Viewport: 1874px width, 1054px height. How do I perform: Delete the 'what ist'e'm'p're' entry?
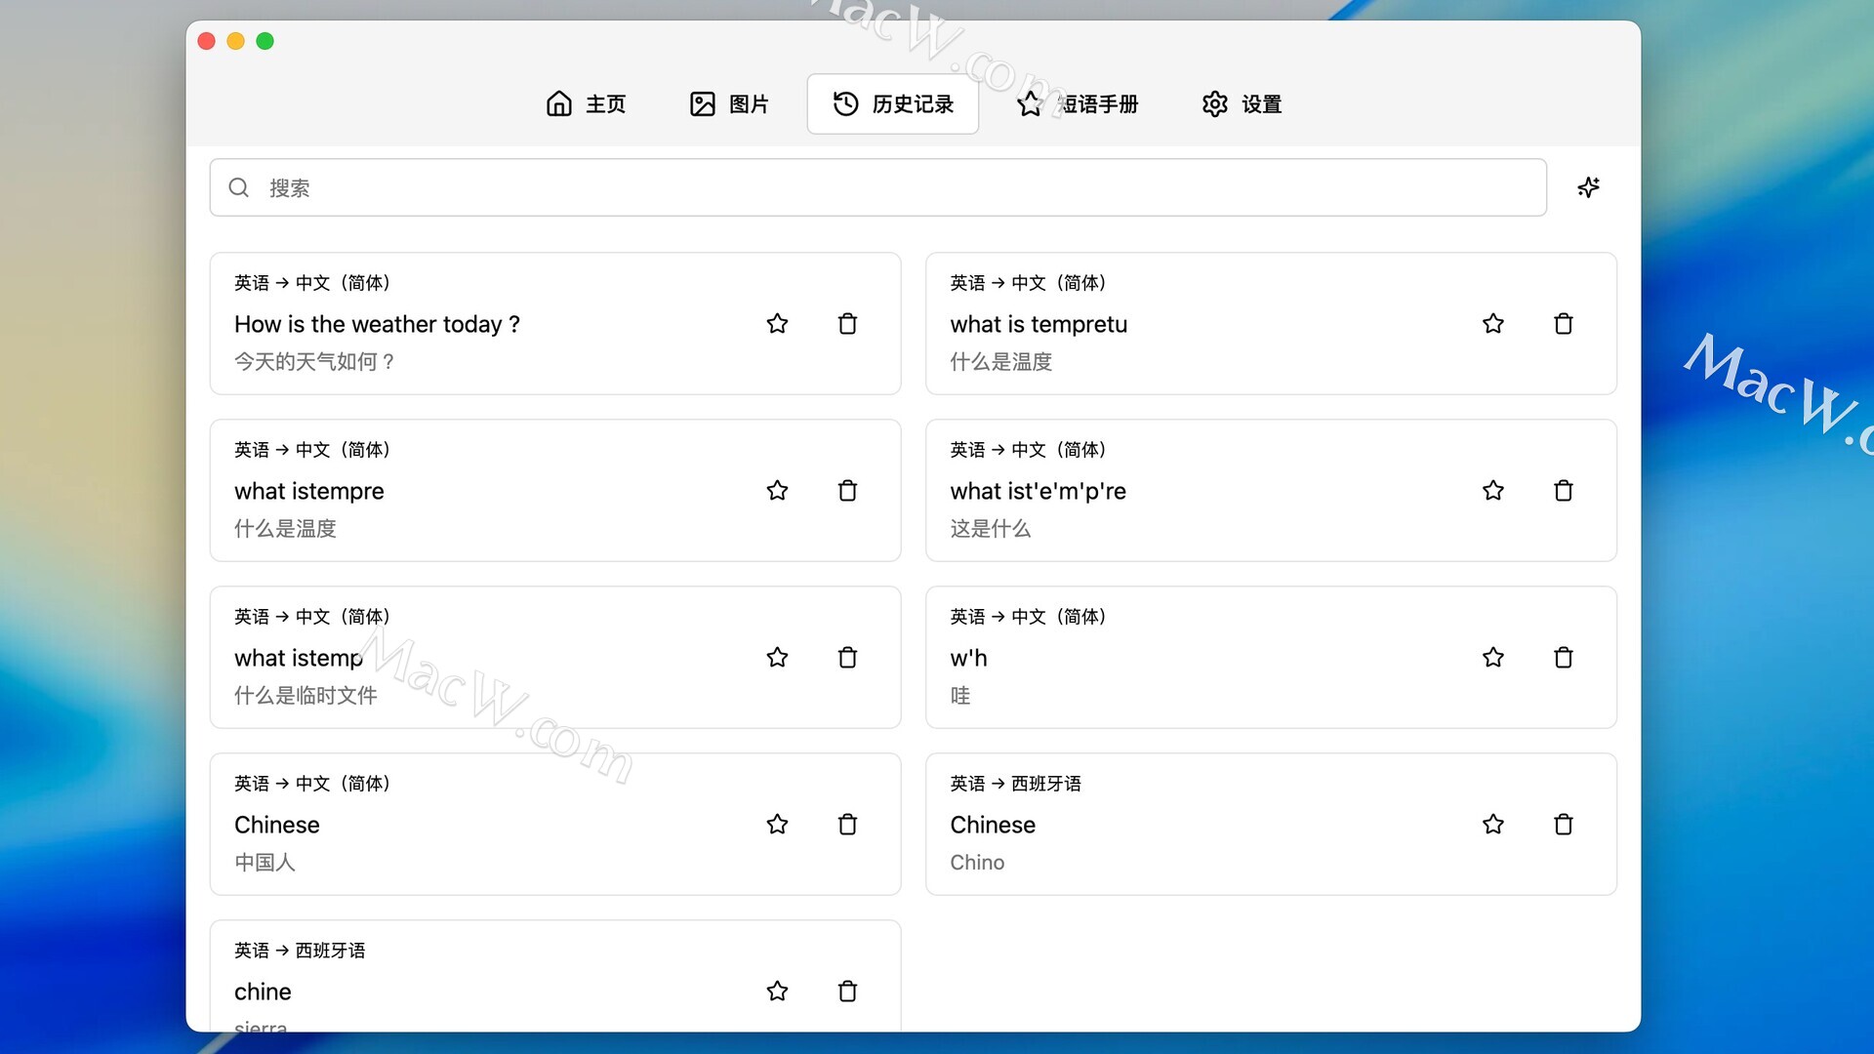pyautogui.click(x=1563, y=491)
